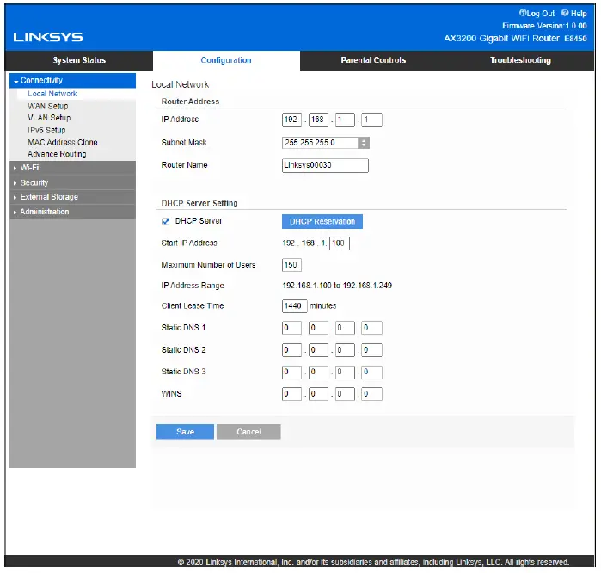Click Static DNS 1 first octet
The width and height of the screenshot is (601, 573).
(291, 328)
